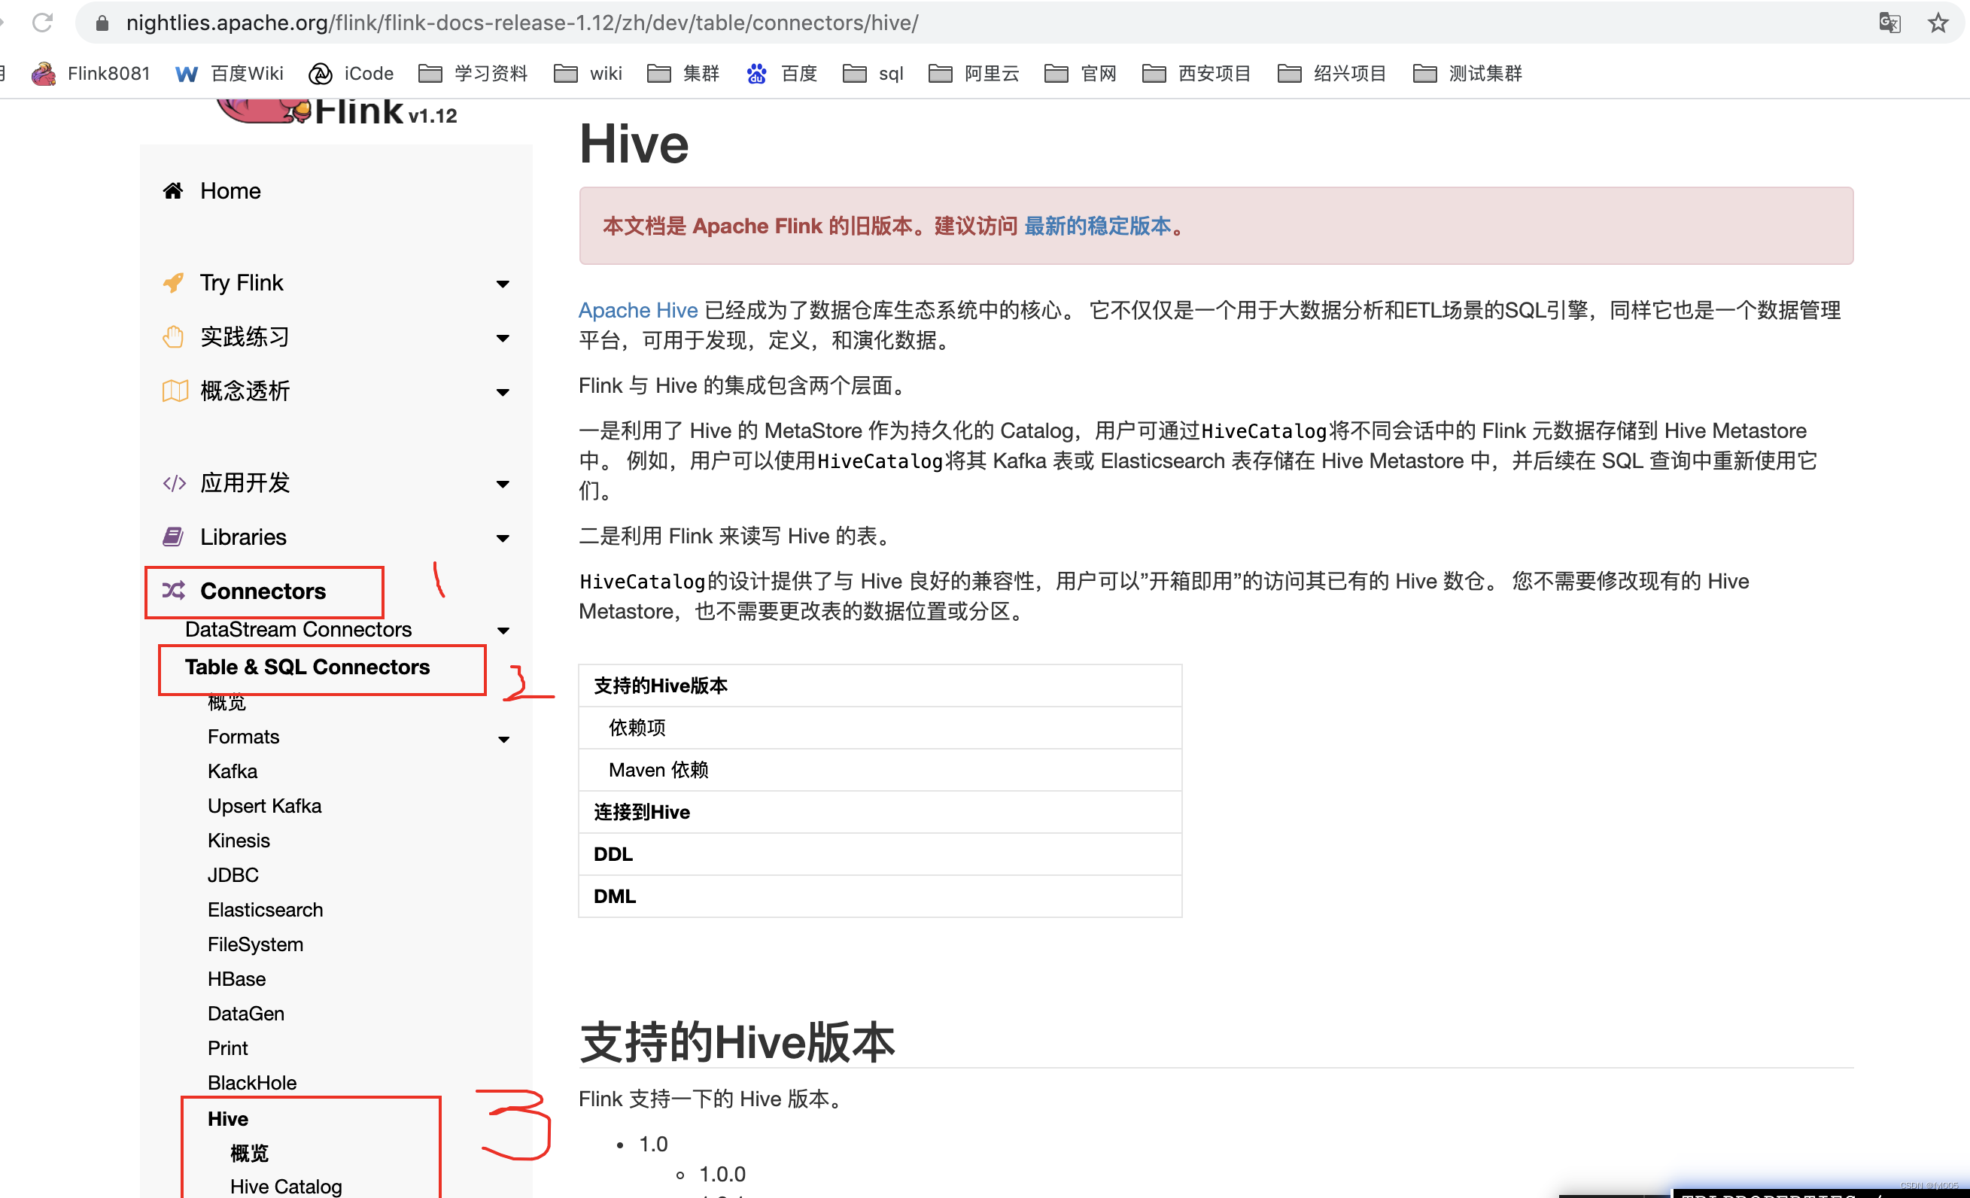1970x1198 pixels.
Task: Bookmark this page with the star icon
Action: [x=1937, y=23]
